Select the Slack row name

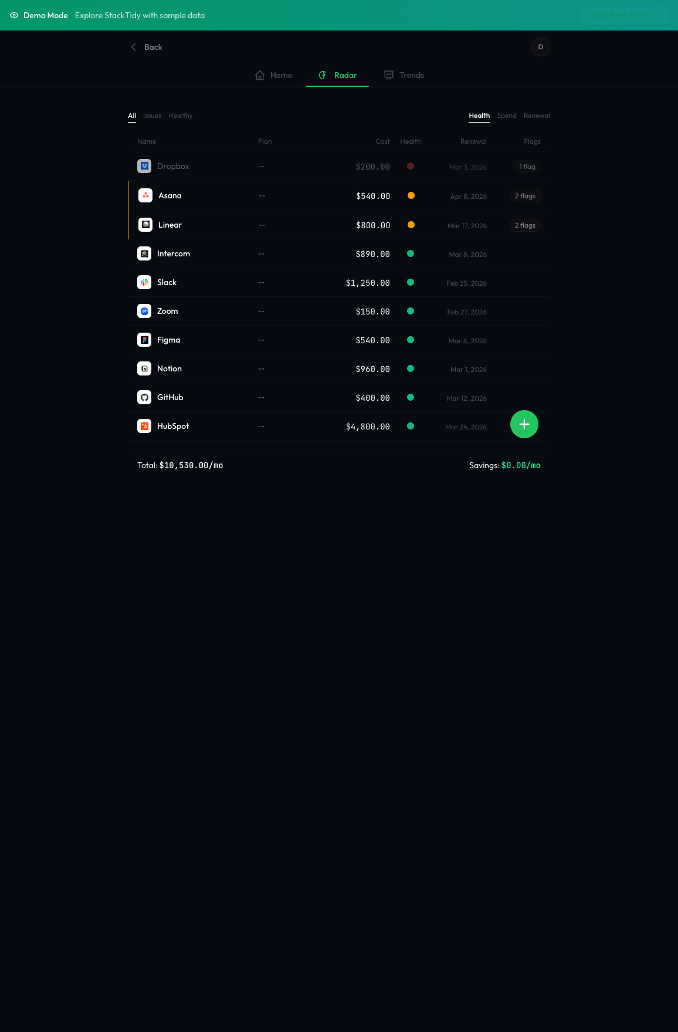pyautogui.click(x=167, y=282)
